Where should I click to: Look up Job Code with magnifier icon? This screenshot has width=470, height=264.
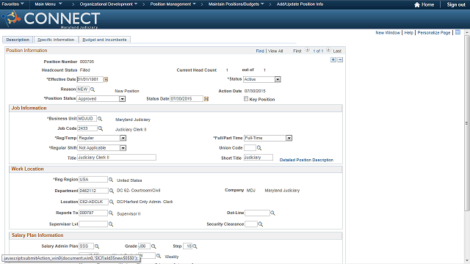tap(101, 128)
